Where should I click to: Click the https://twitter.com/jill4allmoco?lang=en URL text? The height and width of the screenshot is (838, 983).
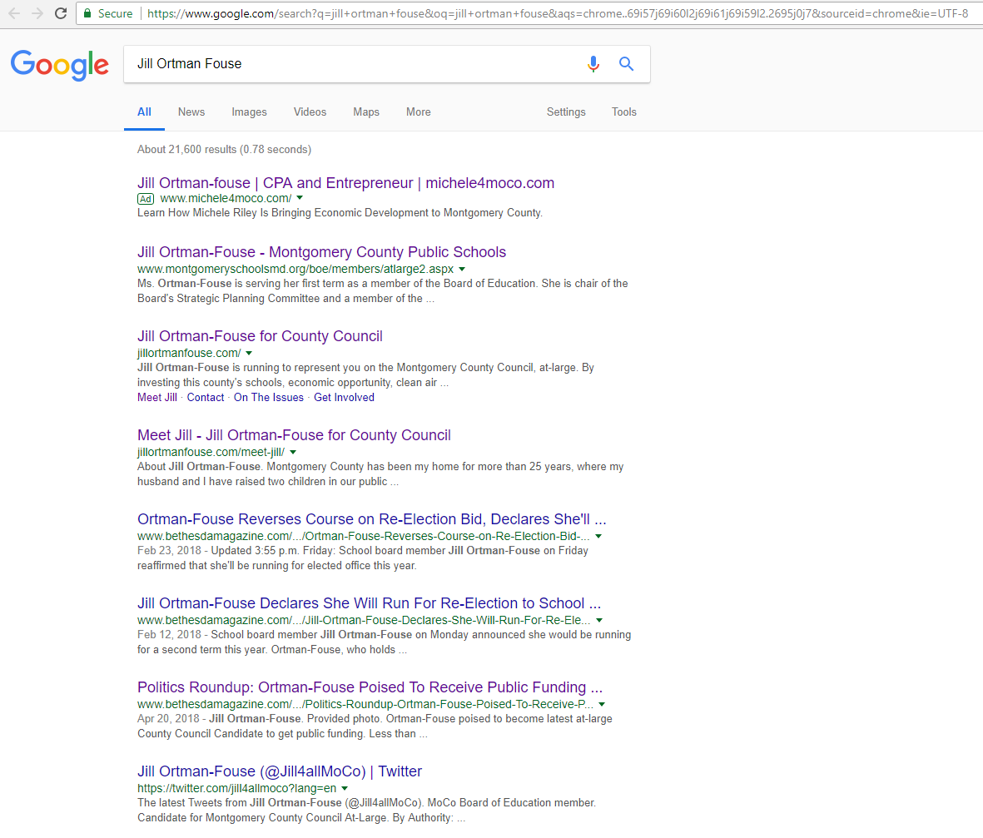[x=237, y=788]
